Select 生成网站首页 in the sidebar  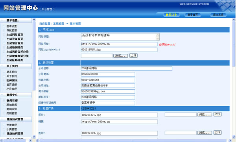point(15,35)
